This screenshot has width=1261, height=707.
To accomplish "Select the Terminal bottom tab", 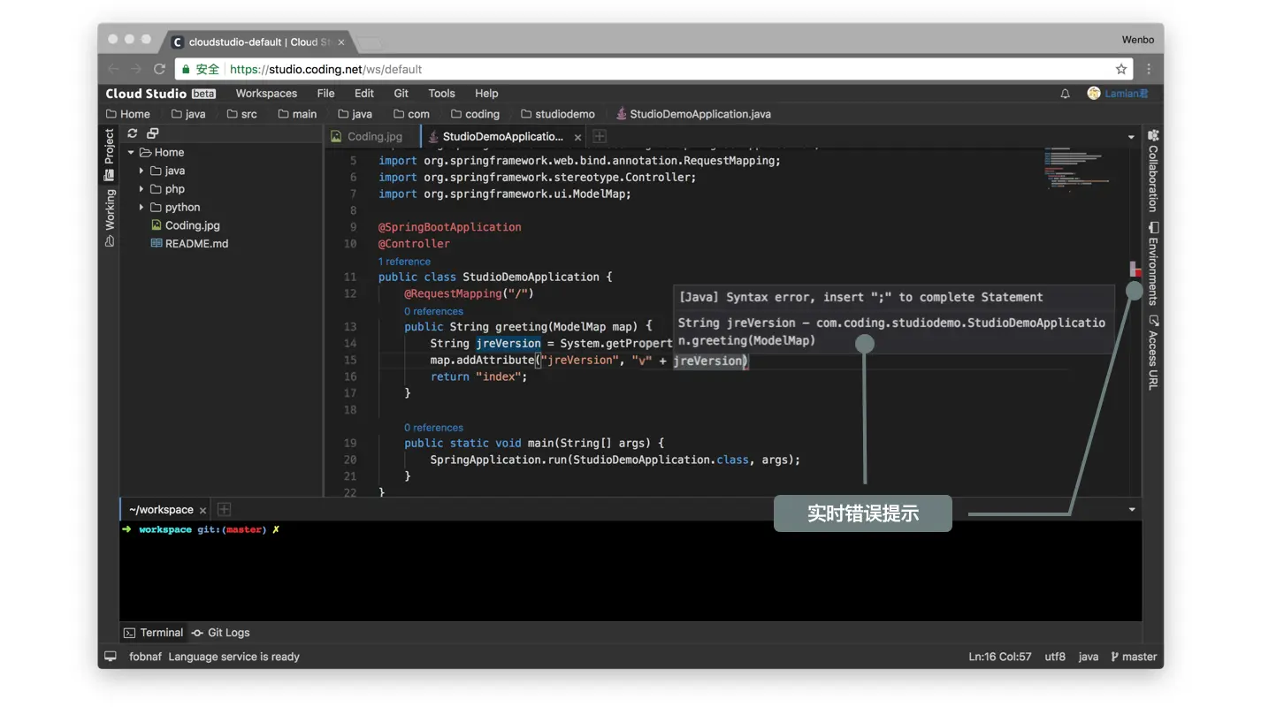I will point(153,633).
